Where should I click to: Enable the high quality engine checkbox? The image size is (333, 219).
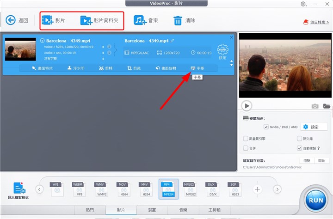click(x=246, y=139)
